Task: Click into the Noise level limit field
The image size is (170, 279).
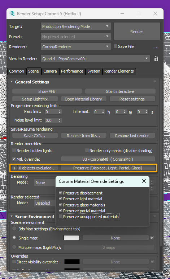Action: pyautogui.click(x=51, y=120)
